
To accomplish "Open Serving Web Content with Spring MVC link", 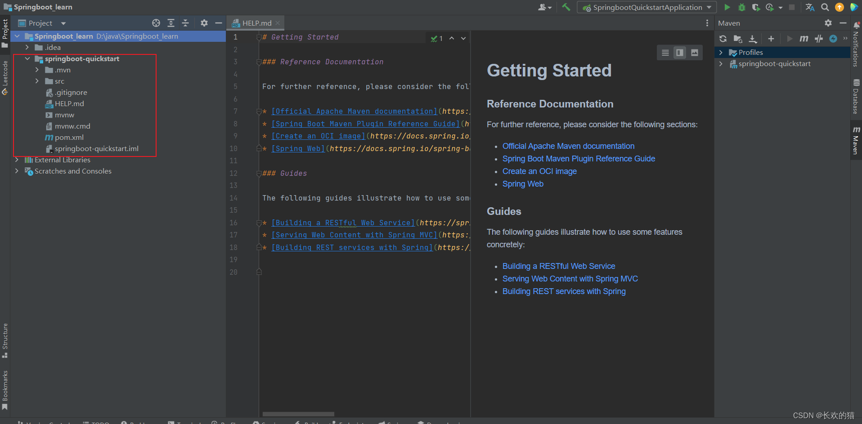I will click(570, 279).
